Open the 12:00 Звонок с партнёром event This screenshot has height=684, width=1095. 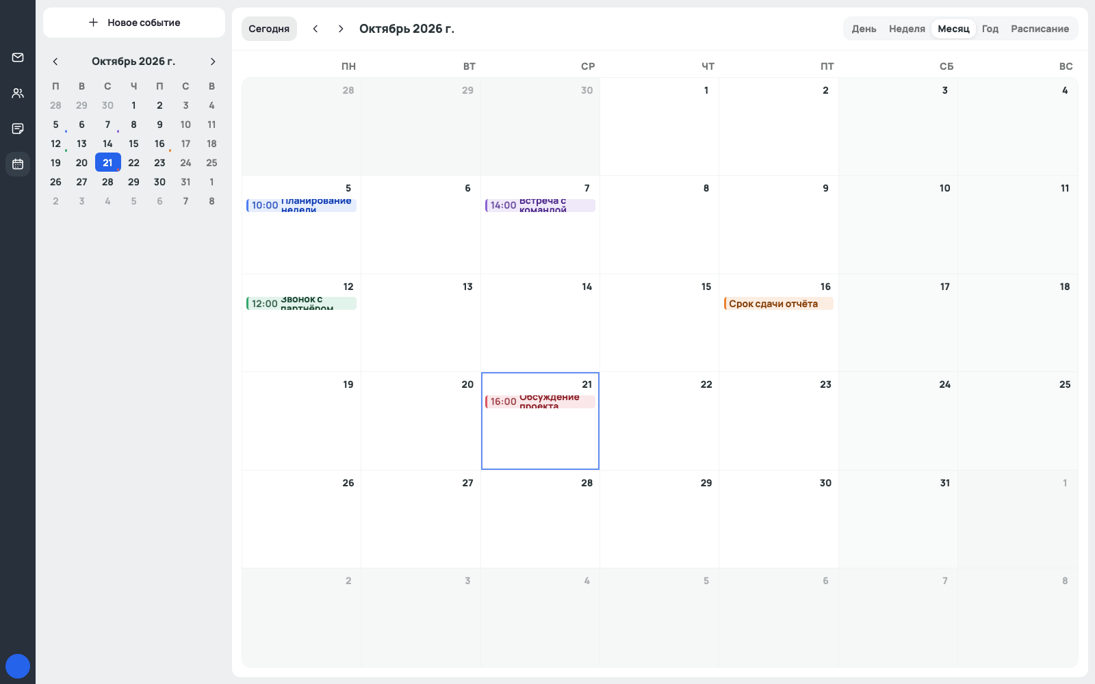pyautogui.click(x=301, y=304)
